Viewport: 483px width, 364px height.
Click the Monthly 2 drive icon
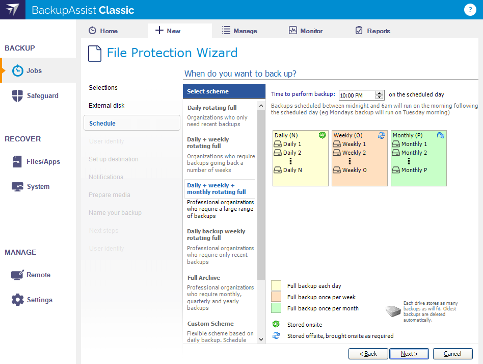pos(396,153)
